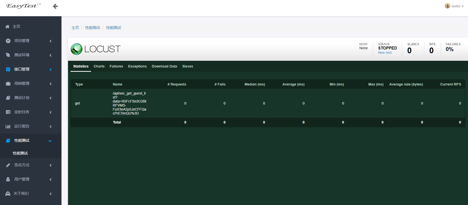Click the tester user avatar
The height and width of the screenshot is (205, 468).
[x=447, y=6]
